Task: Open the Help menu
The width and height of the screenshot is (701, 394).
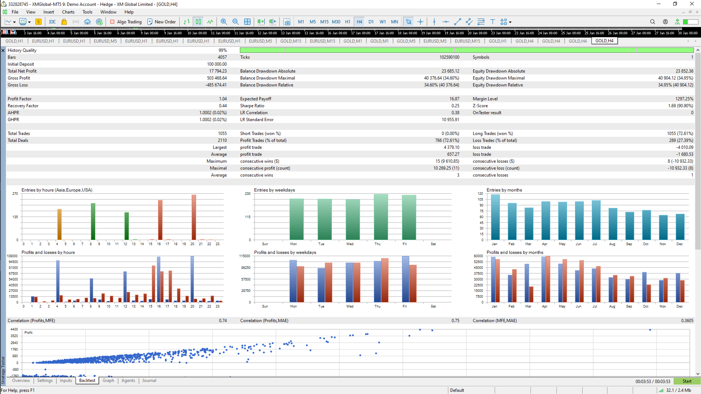Action: [x=129, y=12]
